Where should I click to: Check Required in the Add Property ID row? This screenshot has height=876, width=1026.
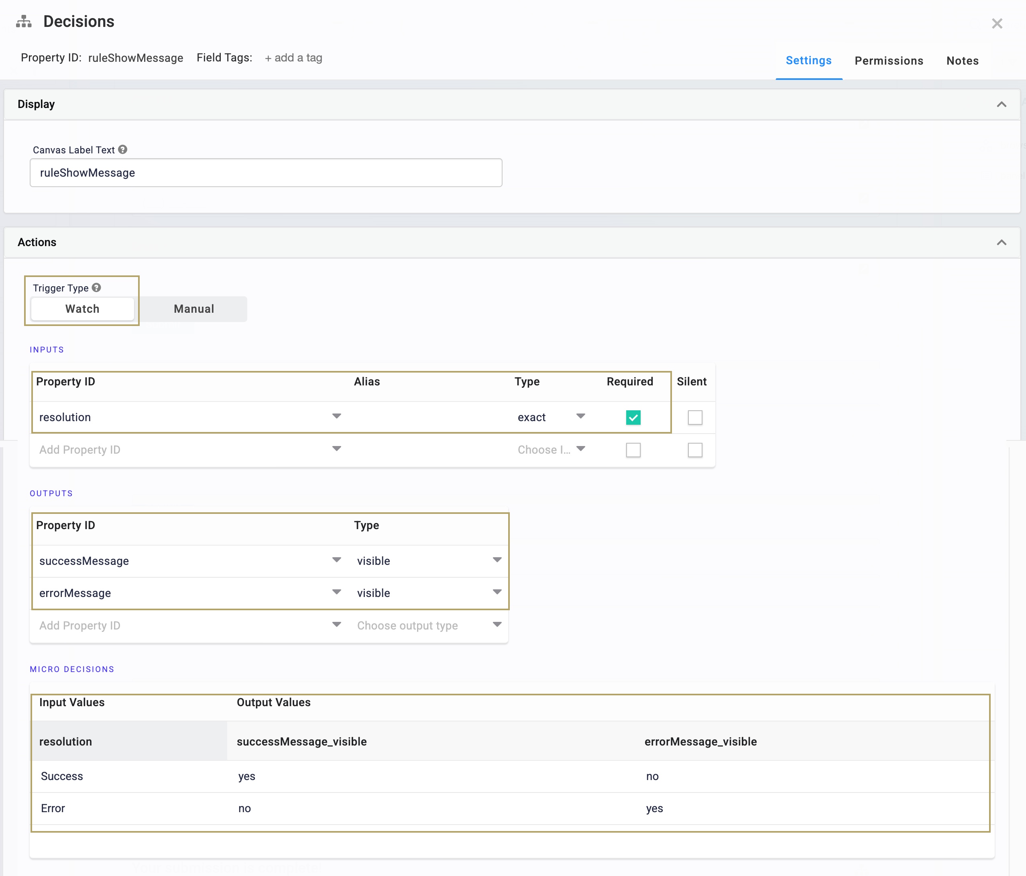[x=633, y=450]
